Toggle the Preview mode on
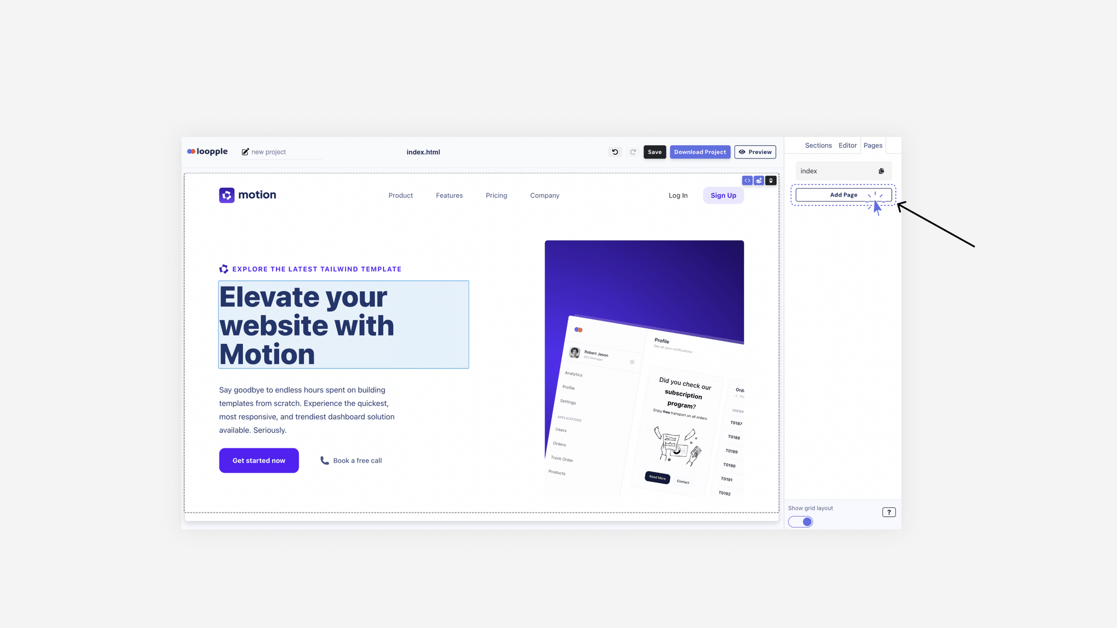 click(755, 152)
